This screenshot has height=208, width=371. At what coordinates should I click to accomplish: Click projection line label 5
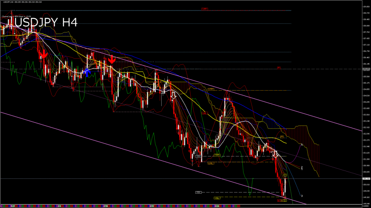pyautogui.click(x=302, y=144)
